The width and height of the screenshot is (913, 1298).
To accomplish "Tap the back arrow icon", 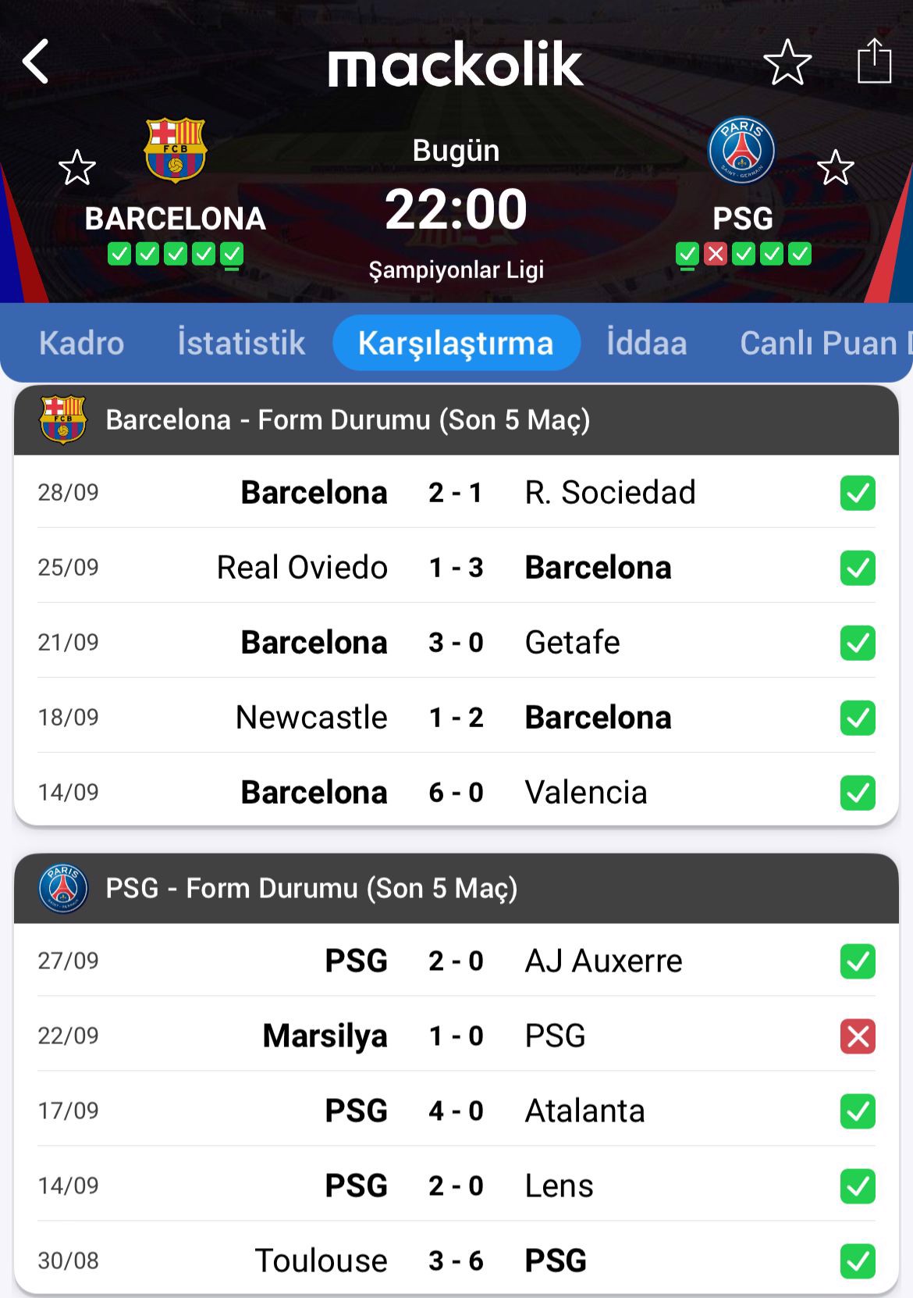I will point(36,62).
